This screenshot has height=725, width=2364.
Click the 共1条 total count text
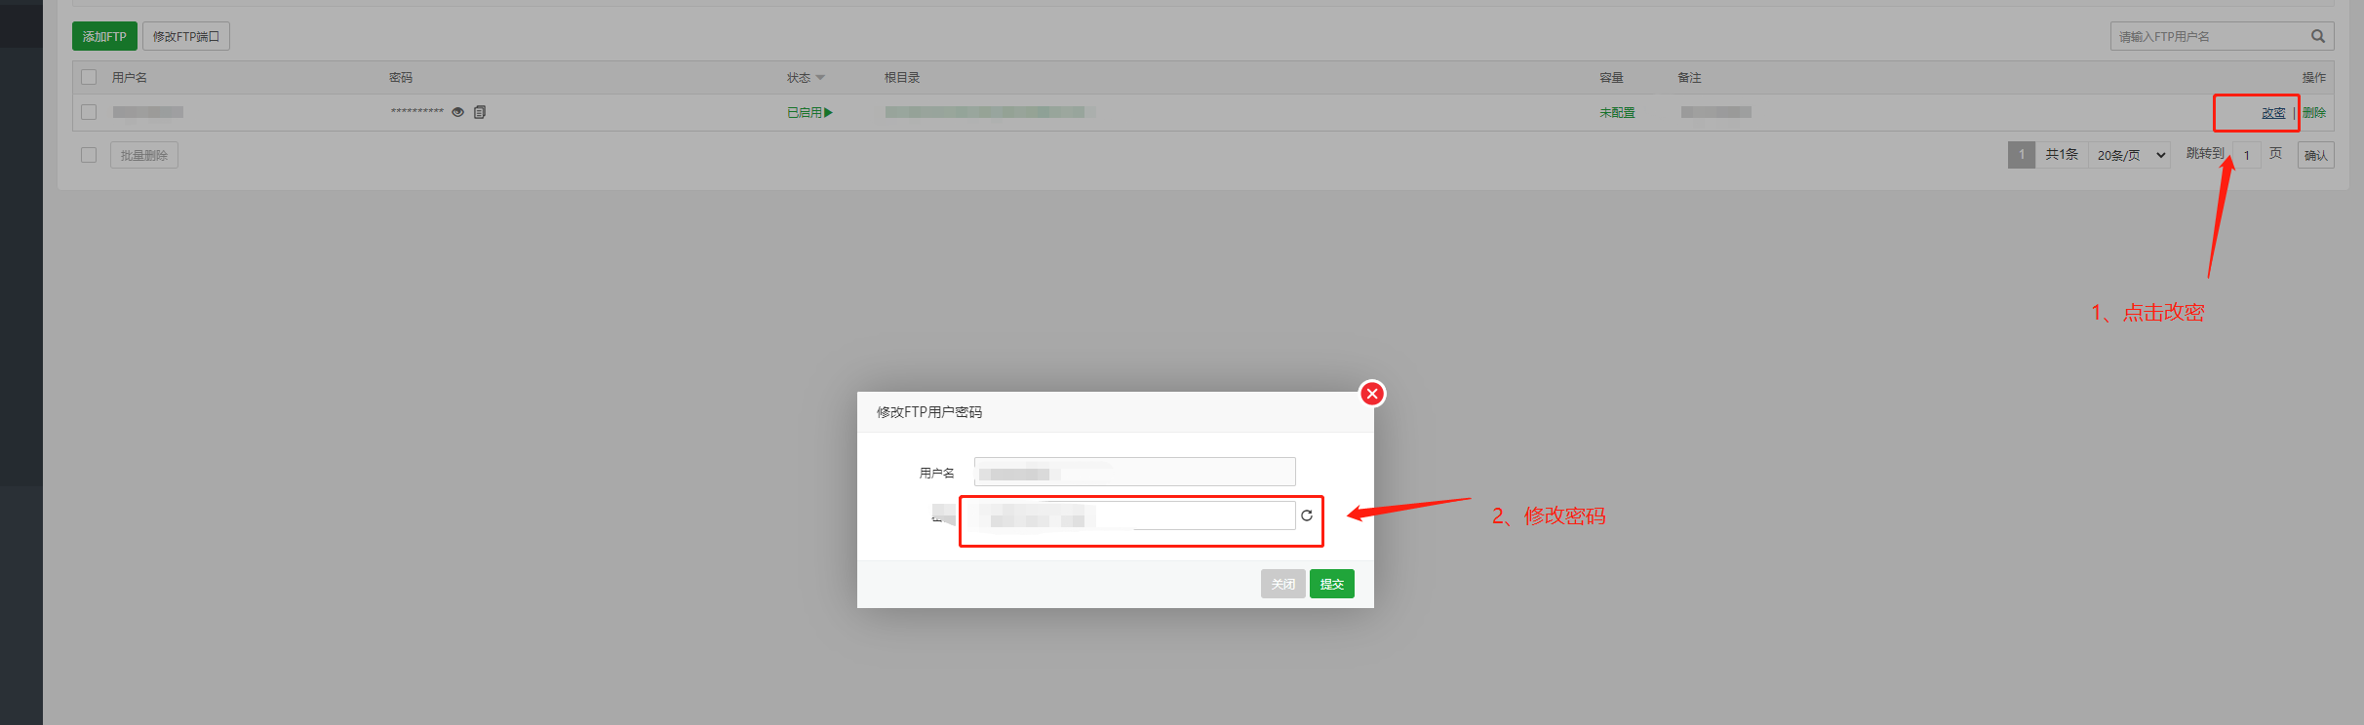[x=2062, y=155]
